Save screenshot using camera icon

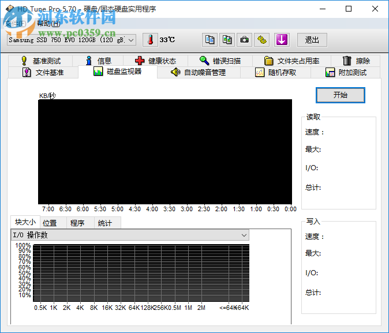click(244, 40)
